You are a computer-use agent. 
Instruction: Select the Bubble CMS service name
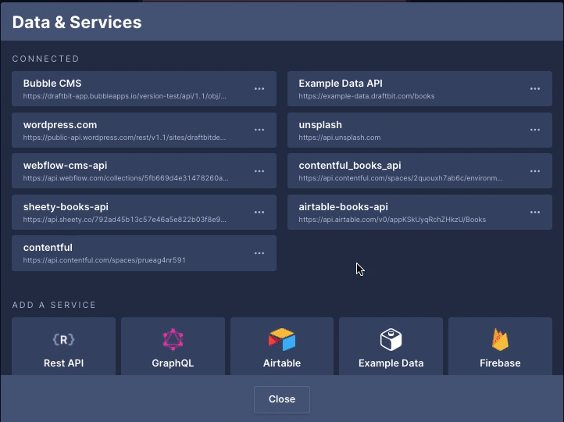pos(52,84)
